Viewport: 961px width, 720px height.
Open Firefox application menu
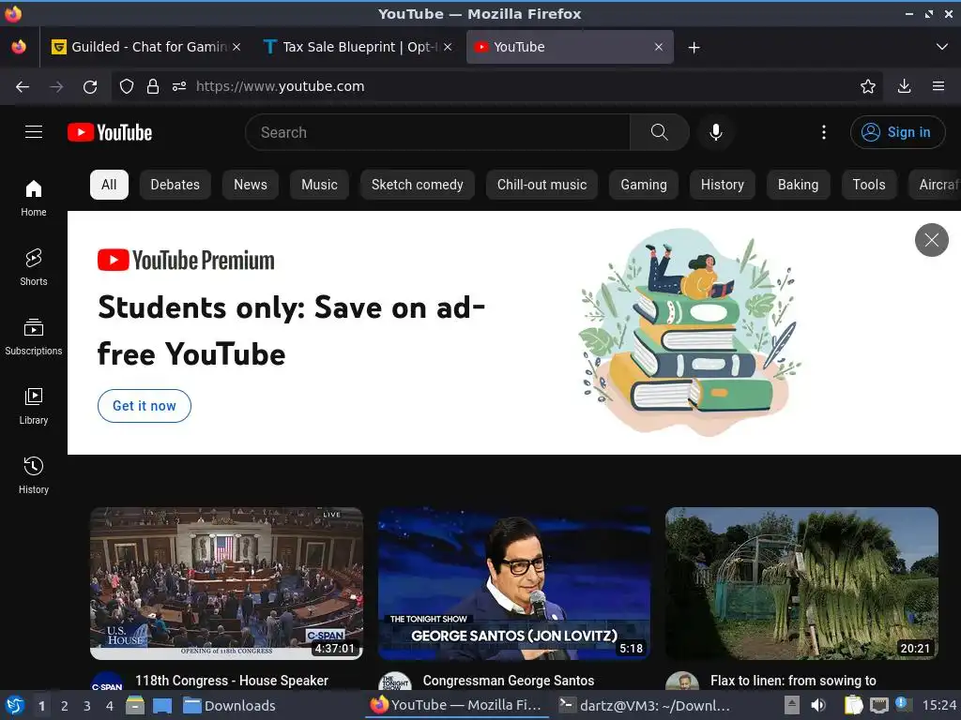coord(938,87)
